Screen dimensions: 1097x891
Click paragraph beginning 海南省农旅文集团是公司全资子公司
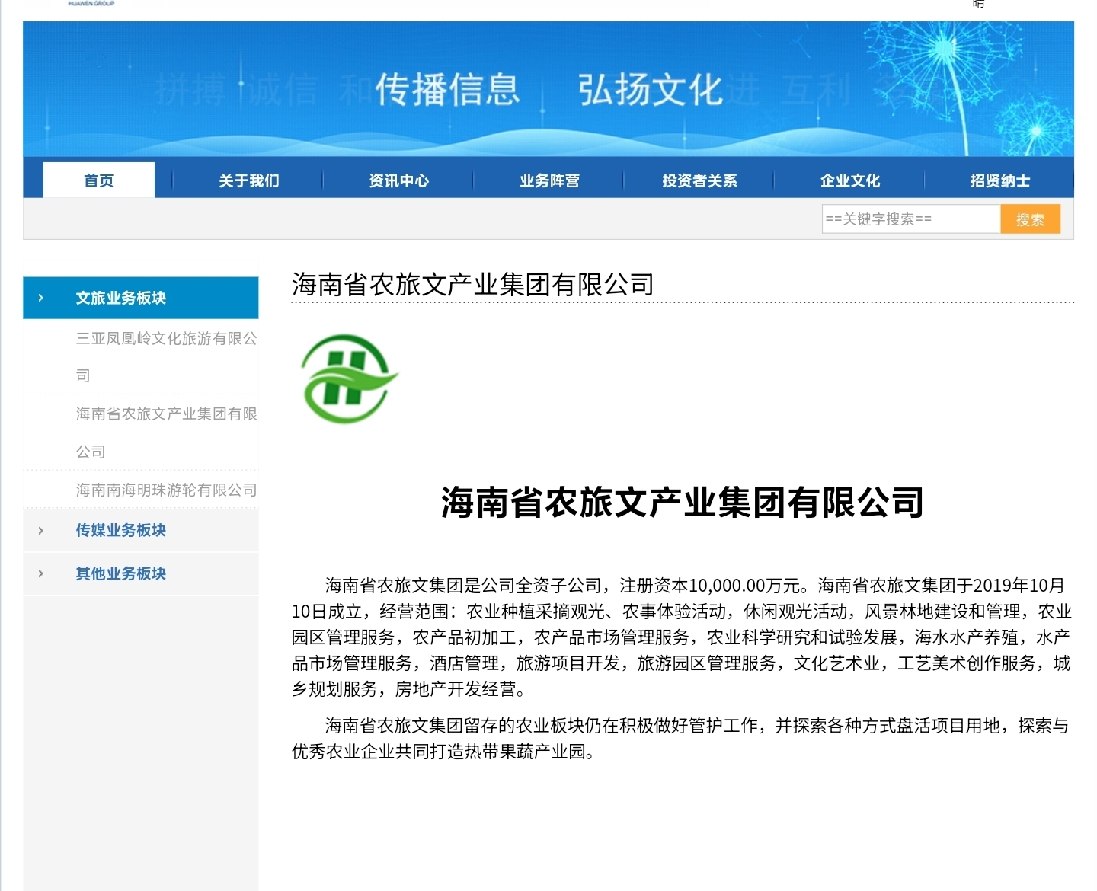tap(682, 637)
